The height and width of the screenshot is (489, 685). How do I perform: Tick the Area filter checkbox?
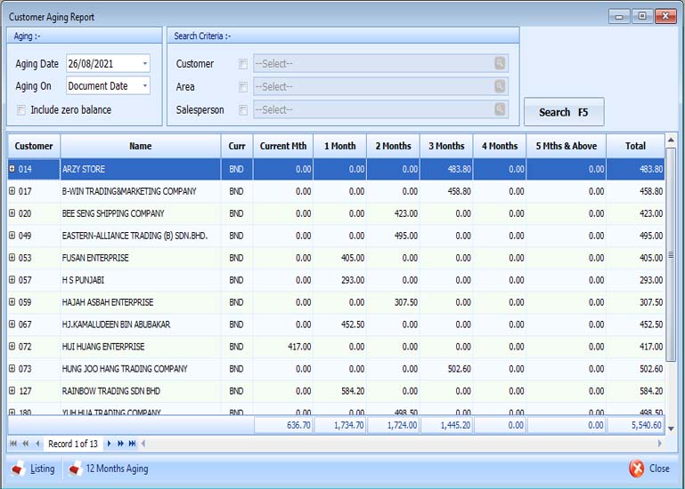(x=243, y=87)
